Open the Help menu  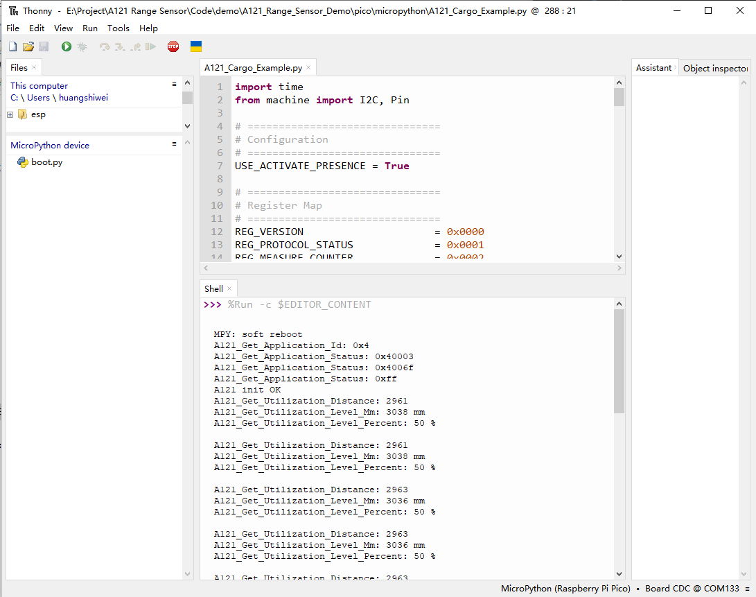tap(148, 28)
